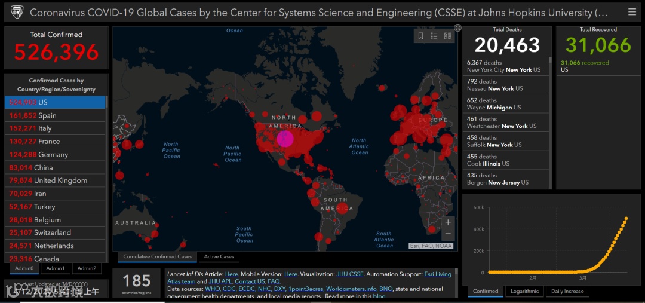Click Wayne Michigan deaths entry

(507, 104)
